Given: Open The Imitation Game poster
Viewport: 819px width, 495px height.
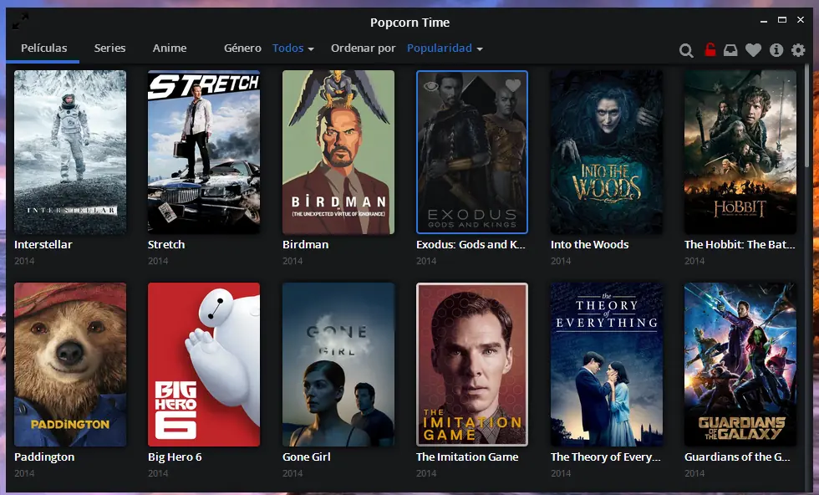Looking at the screenshot, I should tap(472, 365).
